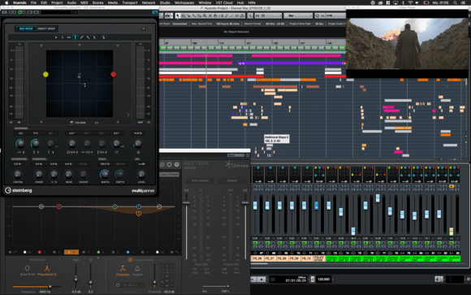Select the Draw pencil tool

(x=227, y=15)
